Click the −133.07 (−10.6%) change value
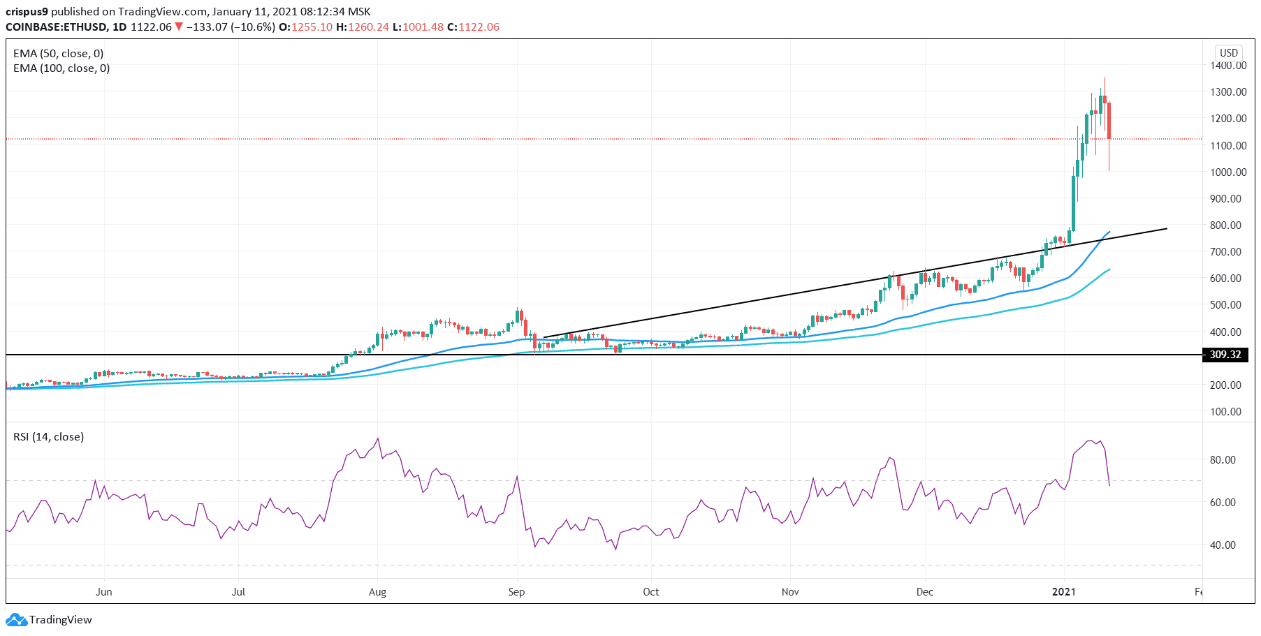 231,27
